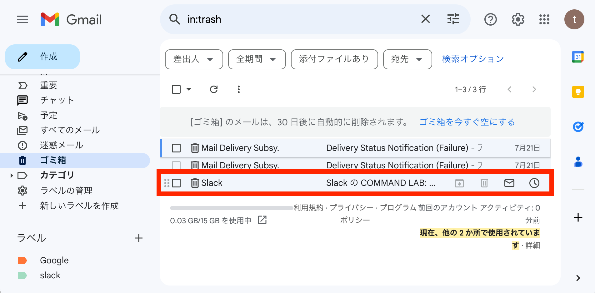Click the 作成 compose button

[x=42, y=57]
